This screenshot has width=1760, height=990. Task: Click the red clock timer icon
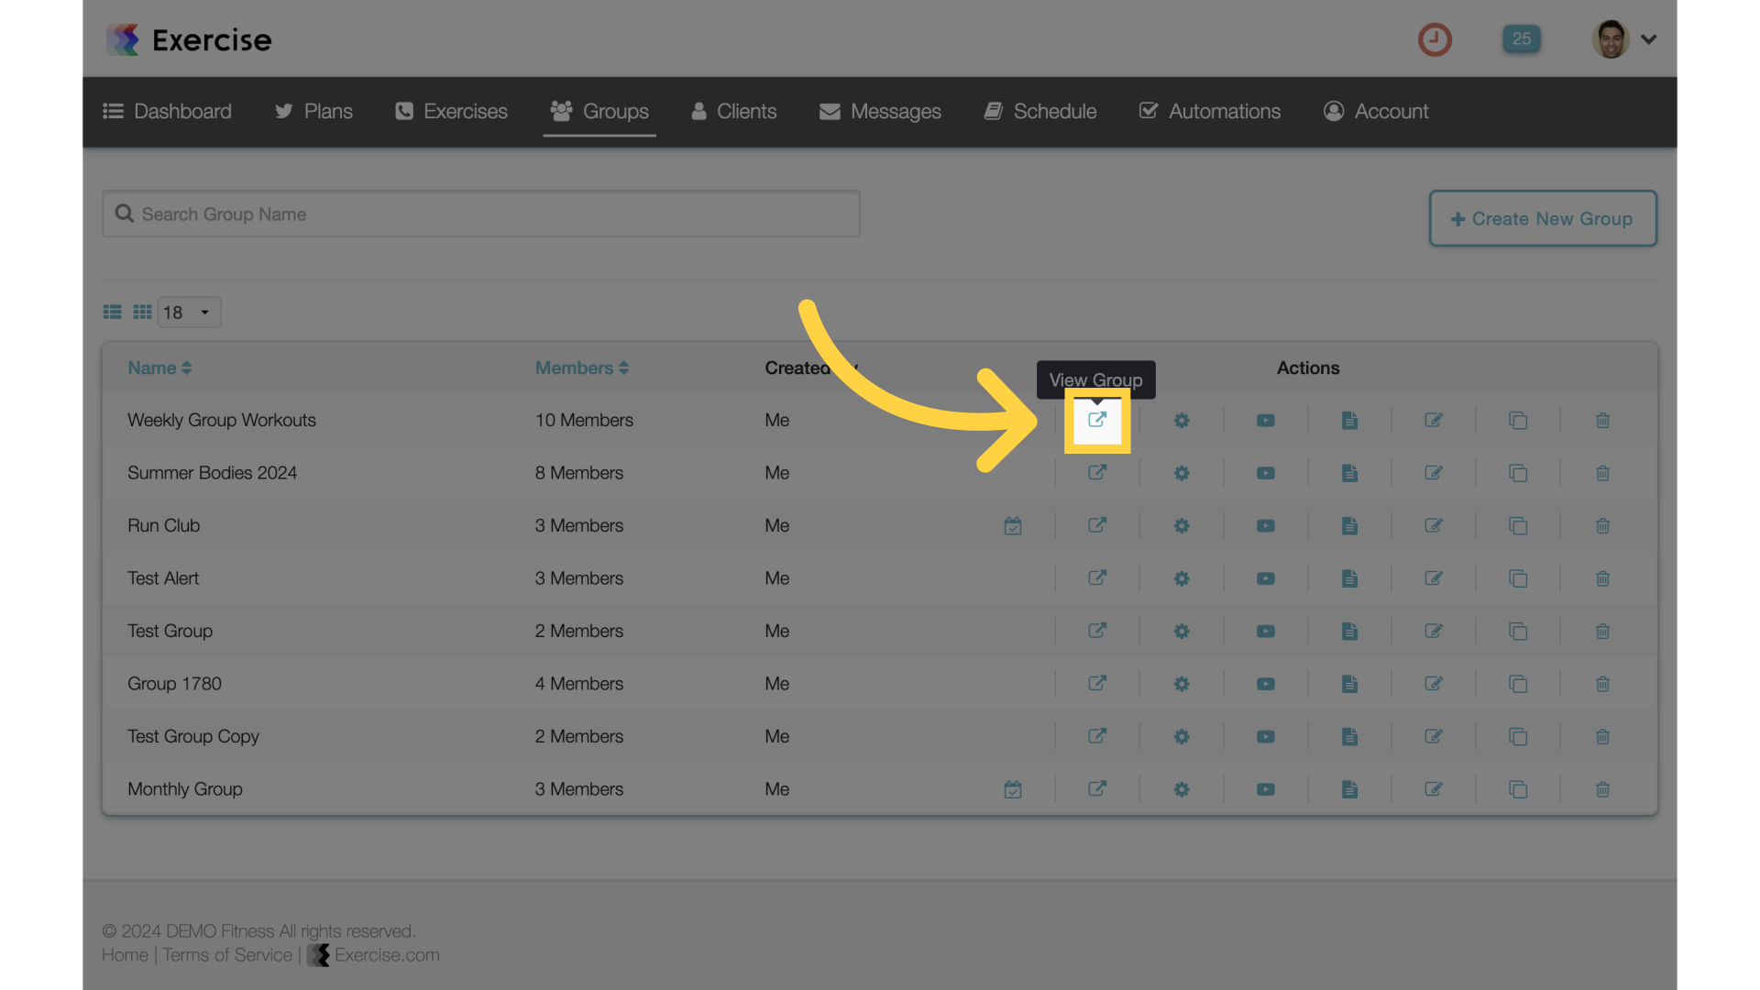pyautogui.click(x=1435, y=39)
